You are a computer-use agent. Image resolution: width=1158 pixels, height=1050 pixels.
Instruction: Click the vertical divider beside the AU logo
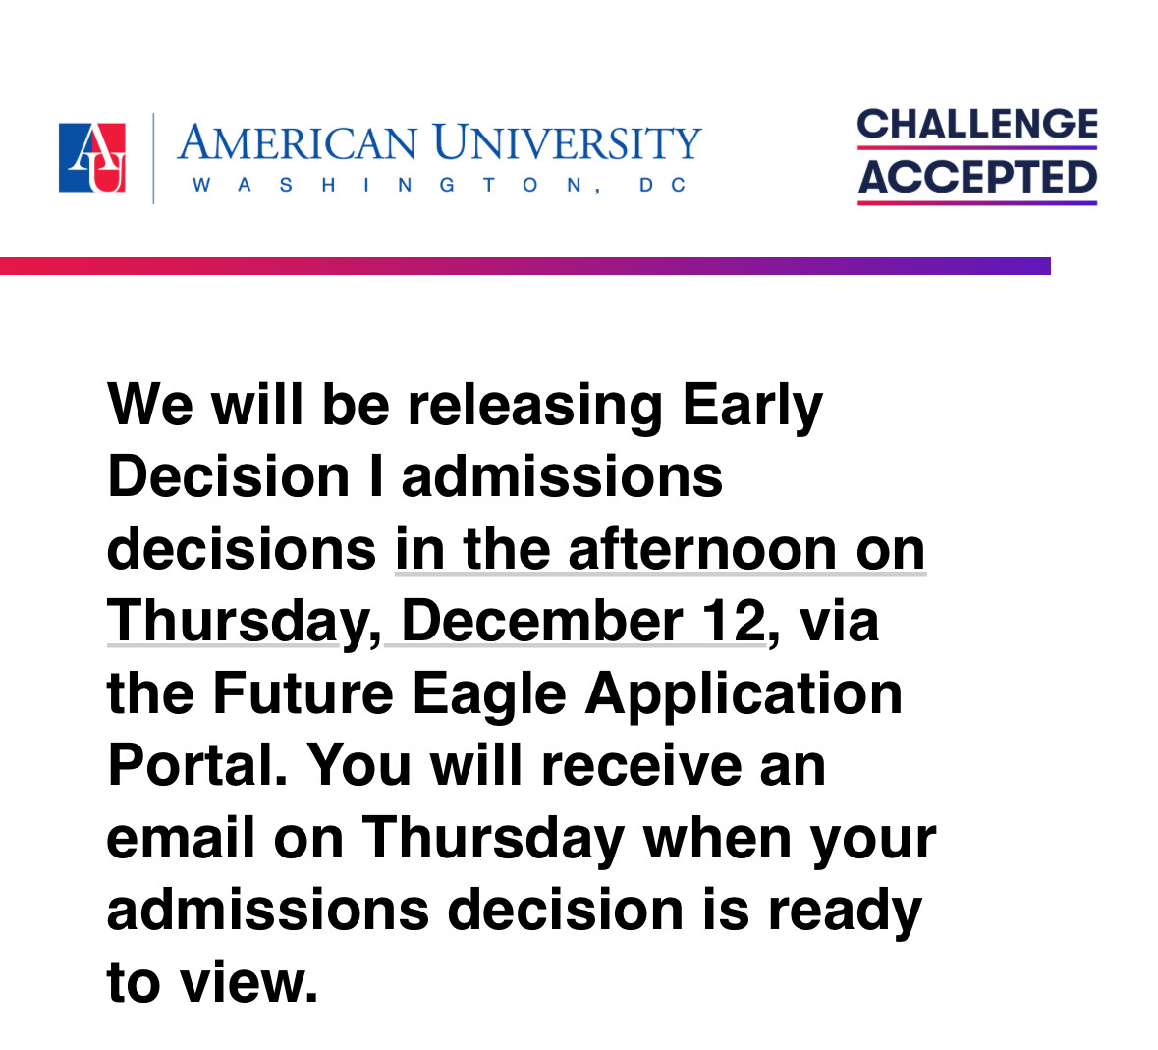pyautogui.click(x=153, y=158)
